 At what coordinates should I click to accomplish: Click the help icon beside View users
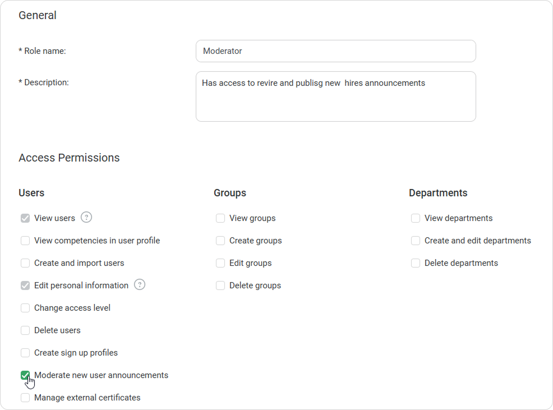click(86, 218)
